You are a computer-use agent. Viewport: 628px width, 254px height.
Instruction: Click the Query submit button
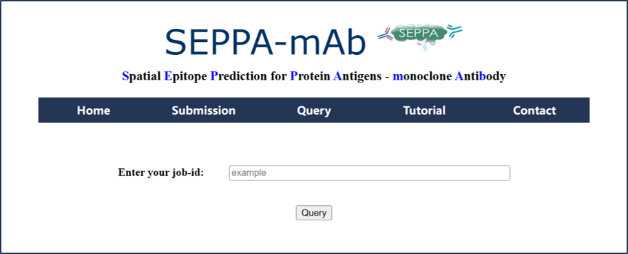tap(314, 213)
